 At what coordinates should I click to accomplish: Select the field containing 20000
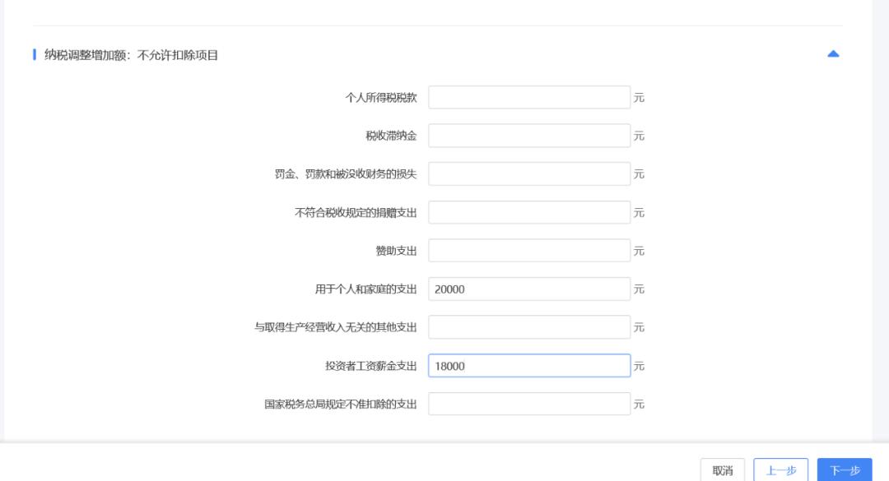529,289
